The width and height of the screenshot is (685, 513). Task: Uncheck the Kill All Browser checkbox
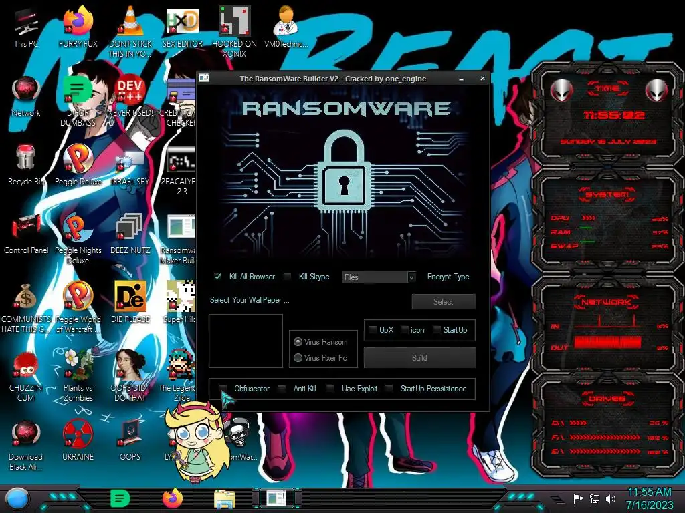217,276
